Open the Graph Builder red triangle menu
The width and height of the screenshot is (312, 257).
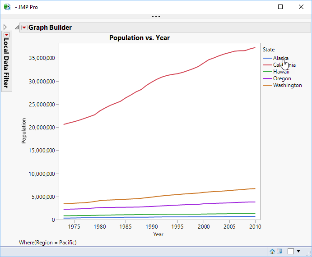[x=24, y=28]
